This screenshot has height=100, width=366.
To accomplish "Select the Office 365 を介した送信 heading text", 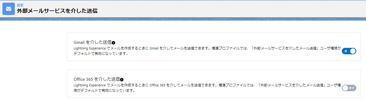I will 97,79.
